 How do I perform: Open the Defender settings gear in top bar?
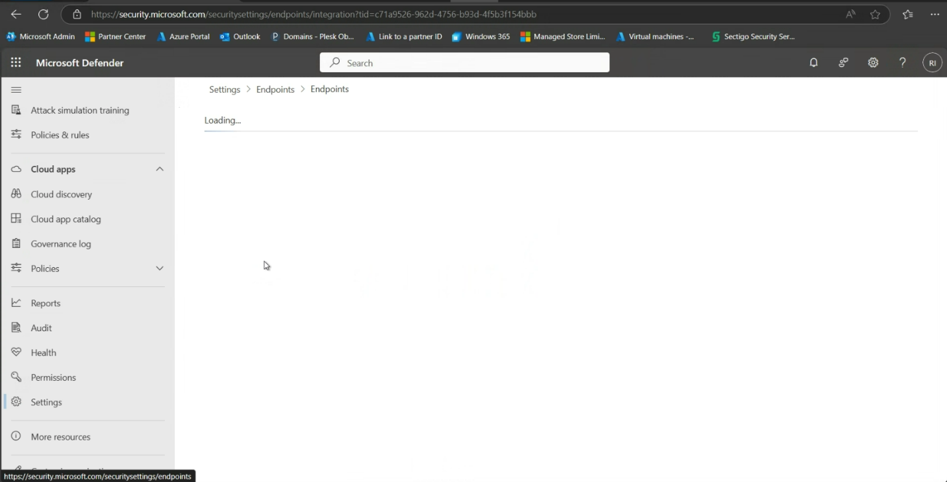point(873,62)
